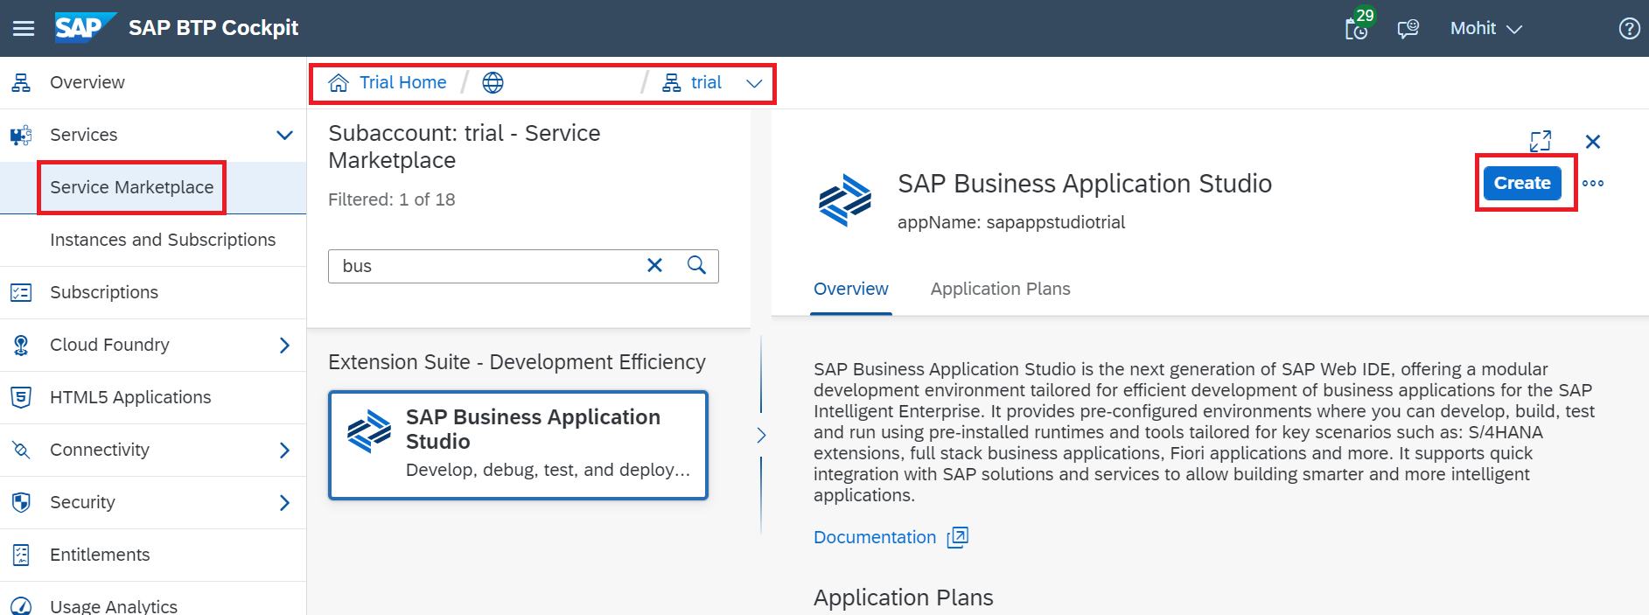The height and width of the screenshot is (615, 1649).
Task: Click the Services label in sidebar
Action: 84,135
